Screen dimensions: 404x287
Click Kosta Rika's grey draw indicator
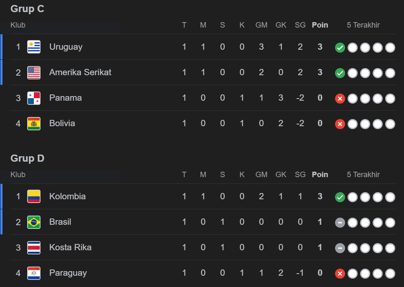click(x=340, y=248)
